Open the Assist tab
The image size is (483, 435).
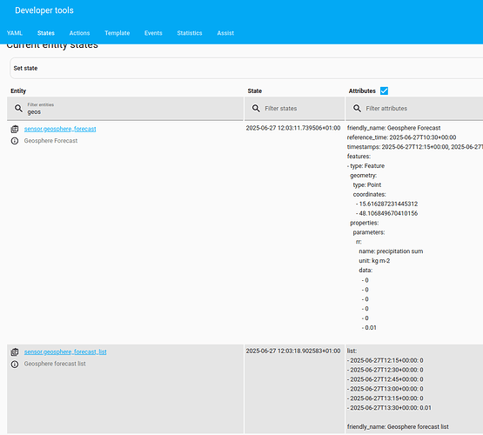225,33
